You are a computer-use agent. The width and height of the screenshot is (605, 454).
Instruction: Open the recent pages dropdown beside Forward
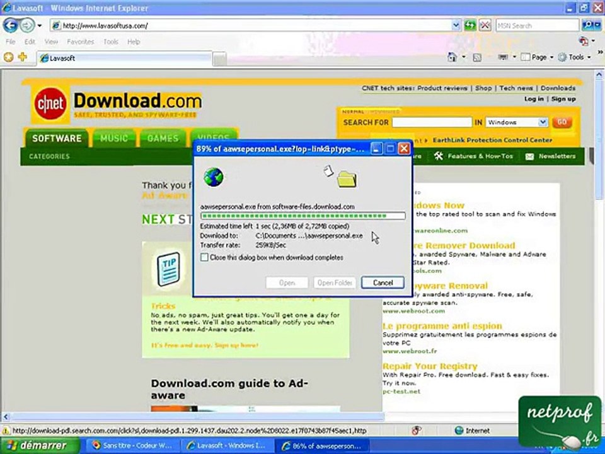click(x=39, y=26)
